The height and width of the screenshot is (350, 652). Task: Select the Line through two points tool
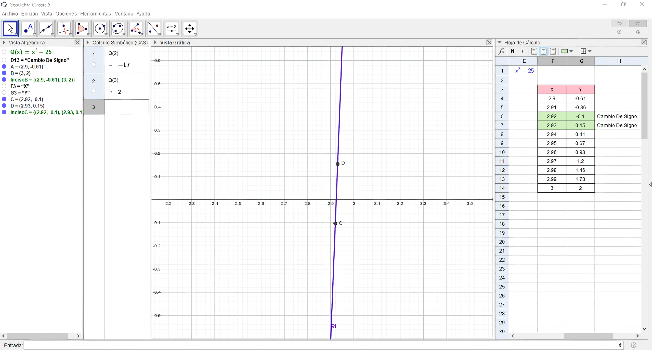point(46,28)
